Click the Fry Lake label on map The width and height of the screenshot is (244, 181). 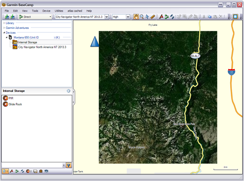(x=153, y=25)
